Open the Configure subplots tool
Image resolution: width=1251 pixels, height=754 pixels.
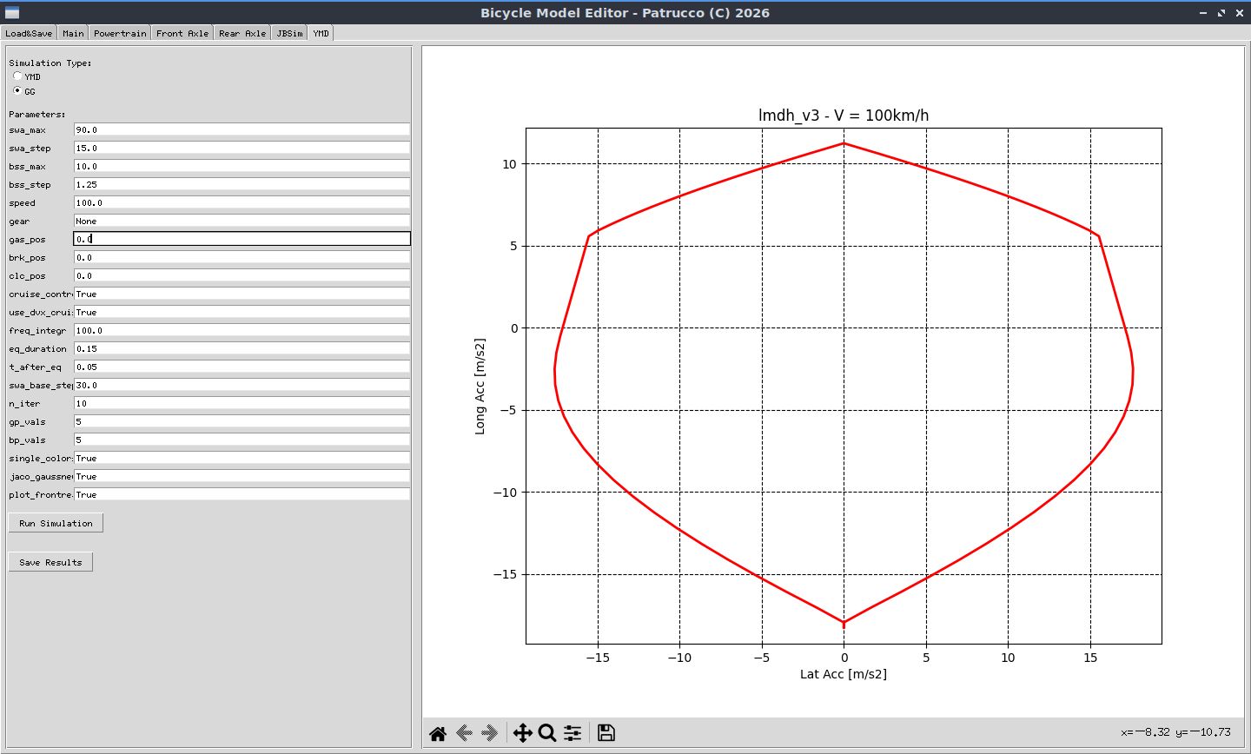tap(573, 733)
